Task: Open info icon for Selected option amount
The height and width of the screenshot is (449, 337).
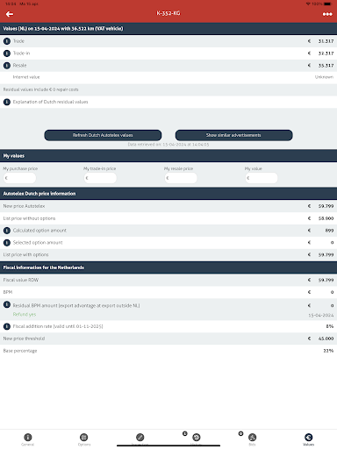Action: pyautogui.click(x=7, y=243)
